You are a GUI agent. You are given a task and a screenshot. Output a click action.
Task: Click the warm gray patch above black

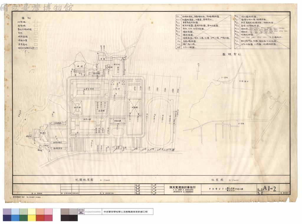(65, 212)
